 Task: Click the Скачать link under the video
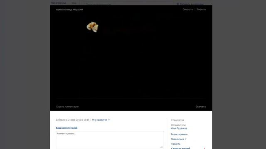click(x=201, y=107)
